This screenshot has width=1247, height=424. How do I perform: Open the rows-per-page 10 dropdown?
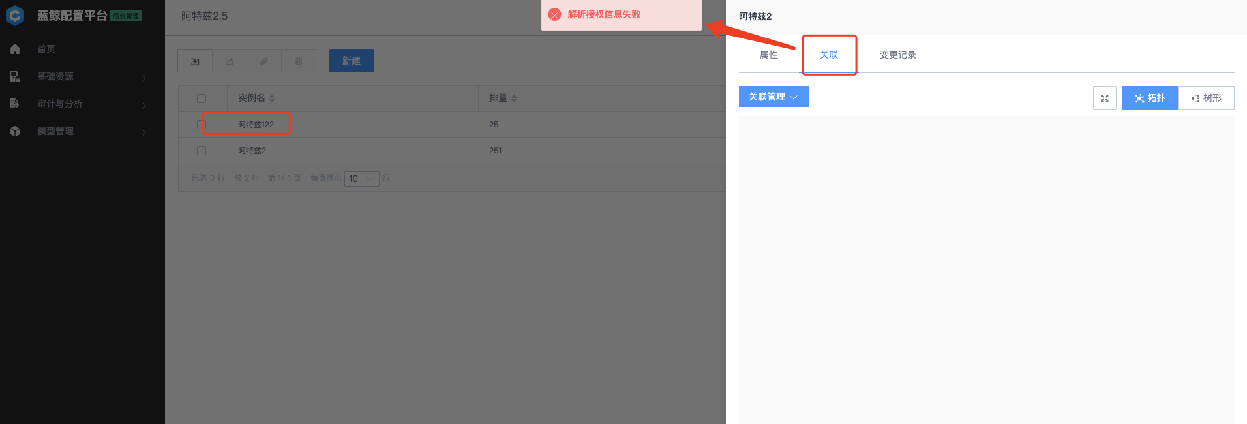point(362,179)
